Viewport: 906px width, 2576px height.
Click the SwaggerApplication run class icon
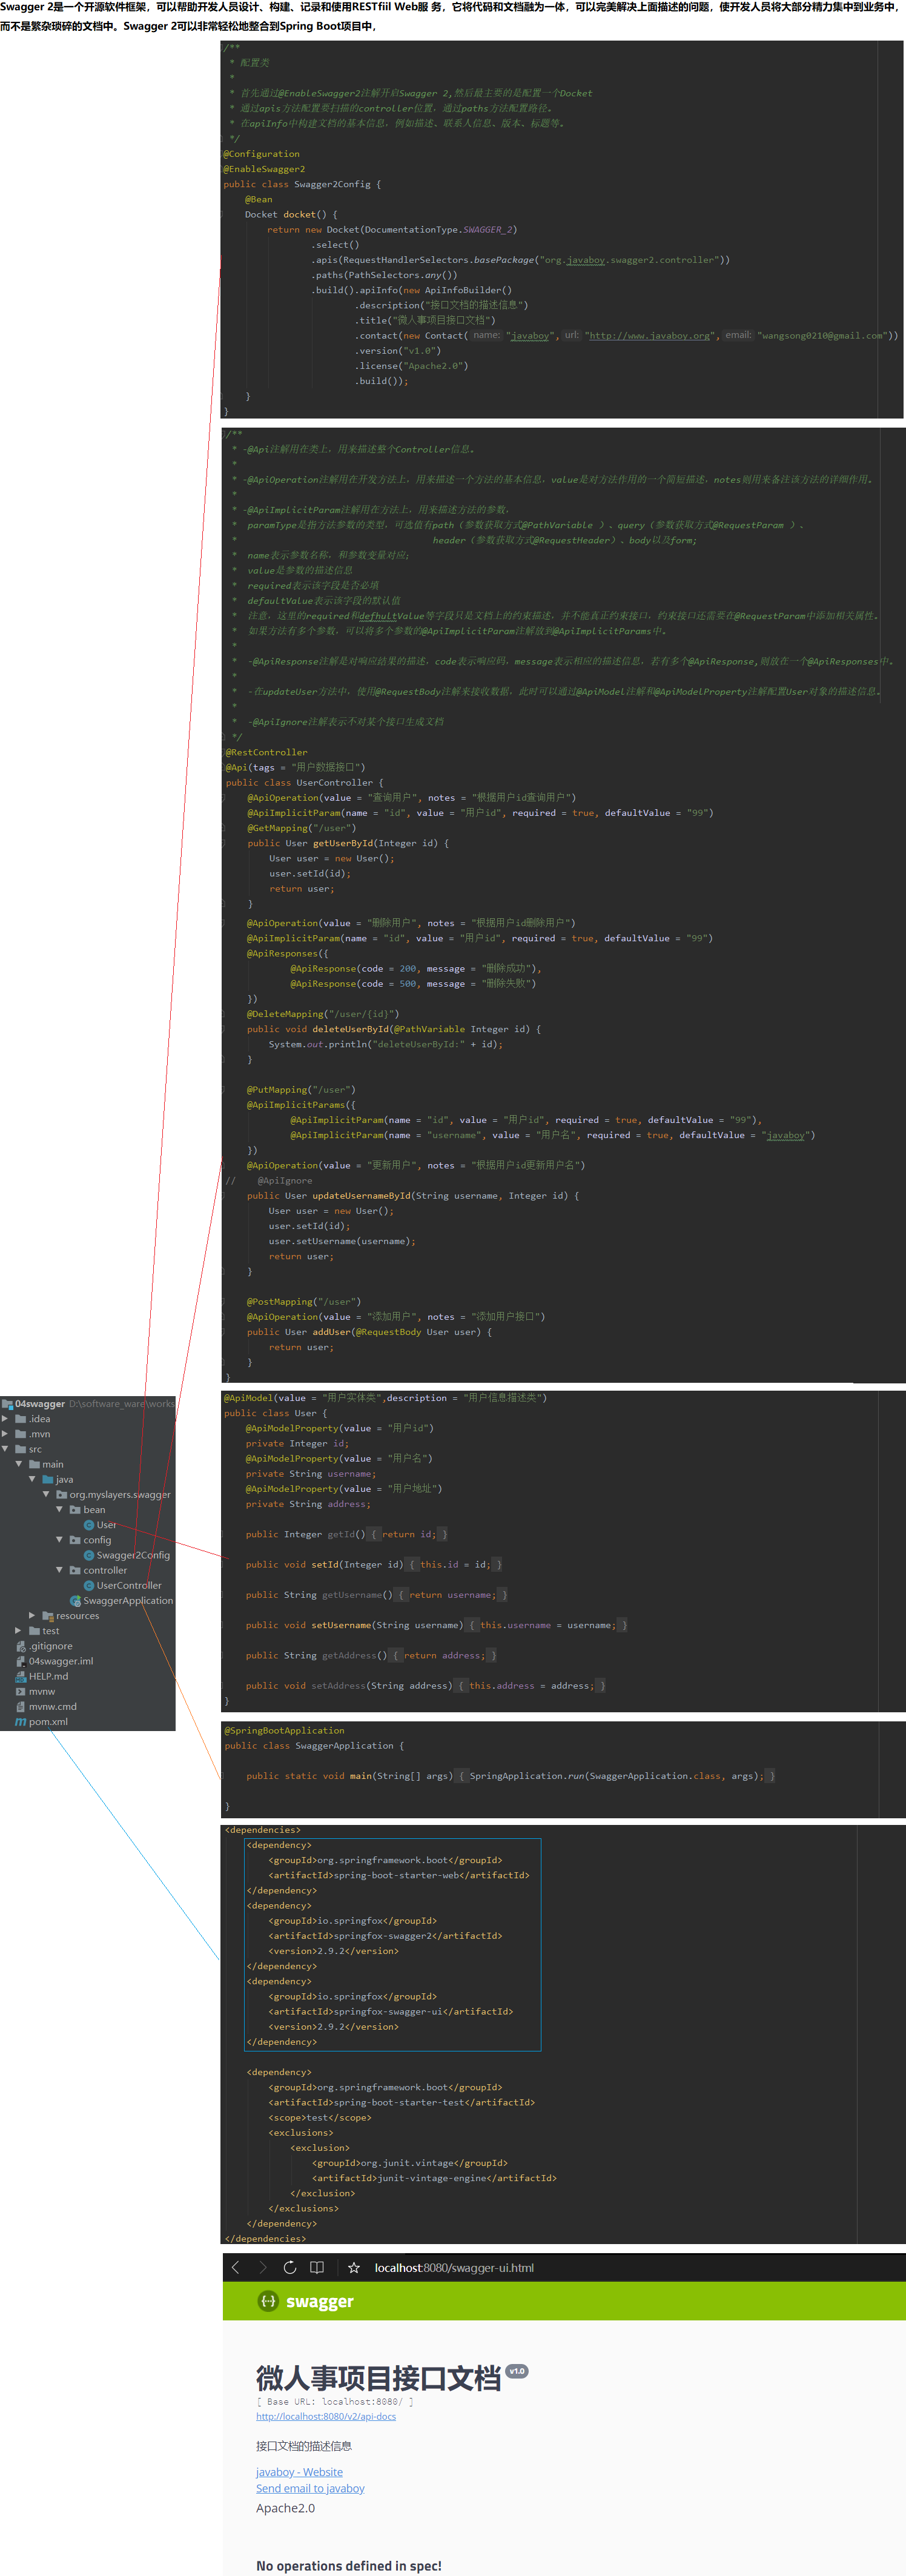tap(76, 1601)
